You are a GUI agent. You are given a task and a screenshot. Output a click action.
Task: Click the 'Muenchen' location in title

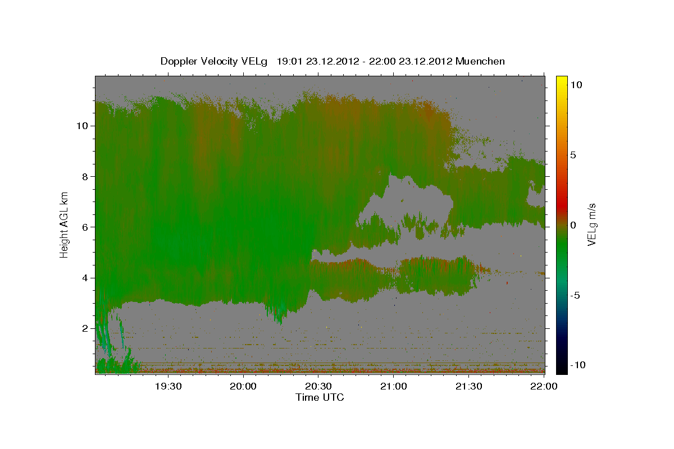pos(481,61)
